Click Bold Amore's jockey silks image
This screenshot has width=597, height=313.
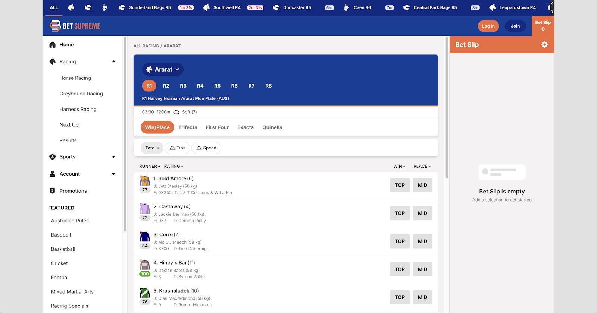pos(145,181)
